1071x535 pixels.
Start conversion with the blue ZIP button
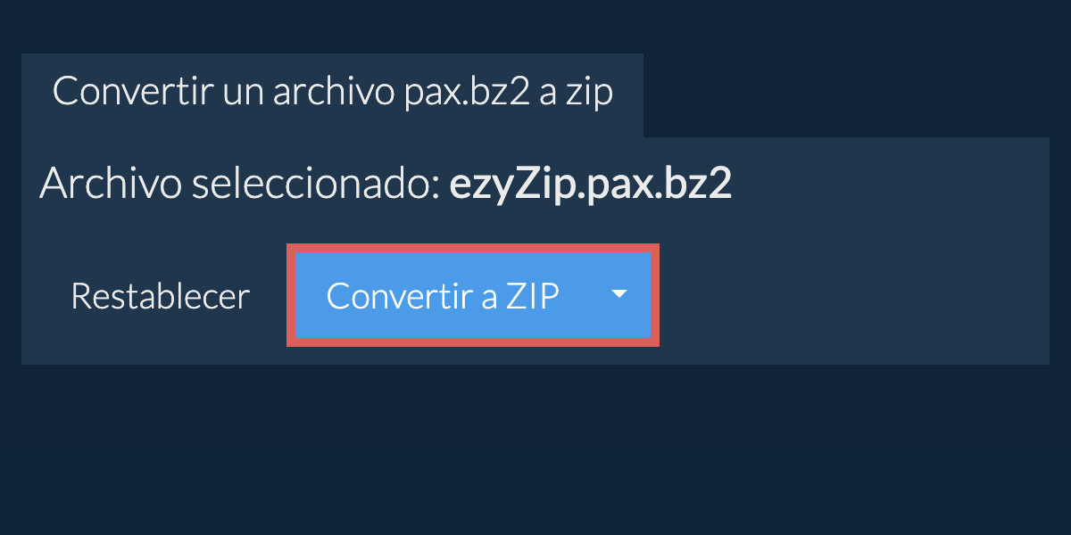[x=443, y=296]
